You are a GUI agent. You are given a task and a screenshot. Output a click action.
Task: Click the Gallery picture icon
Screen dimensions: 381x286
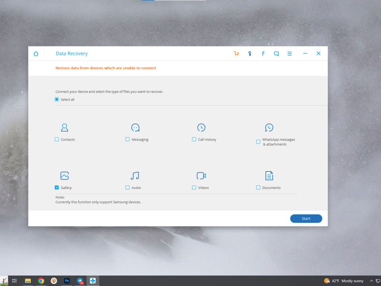(x=64, y=176)
